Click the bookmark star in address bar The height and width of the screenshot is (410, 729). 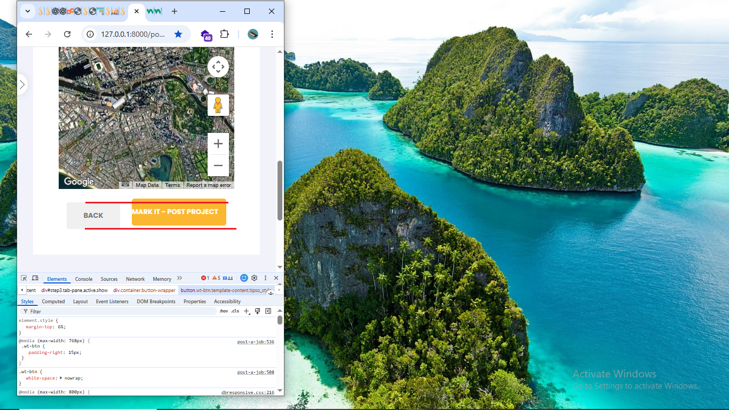point(178,34)
